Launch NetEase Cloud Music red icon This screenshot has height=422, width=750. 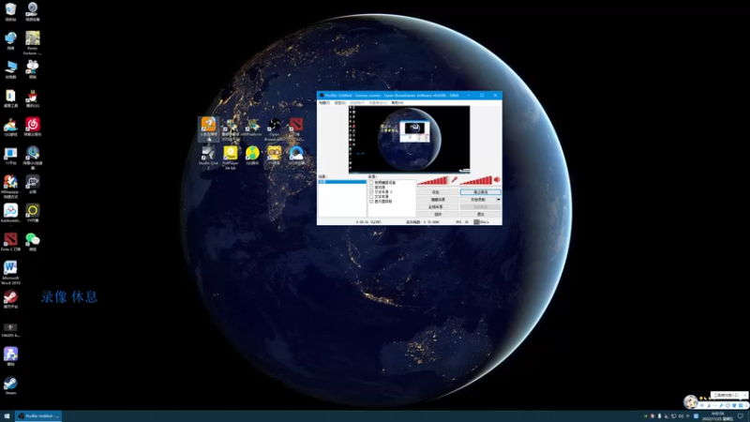coord(33,127)
